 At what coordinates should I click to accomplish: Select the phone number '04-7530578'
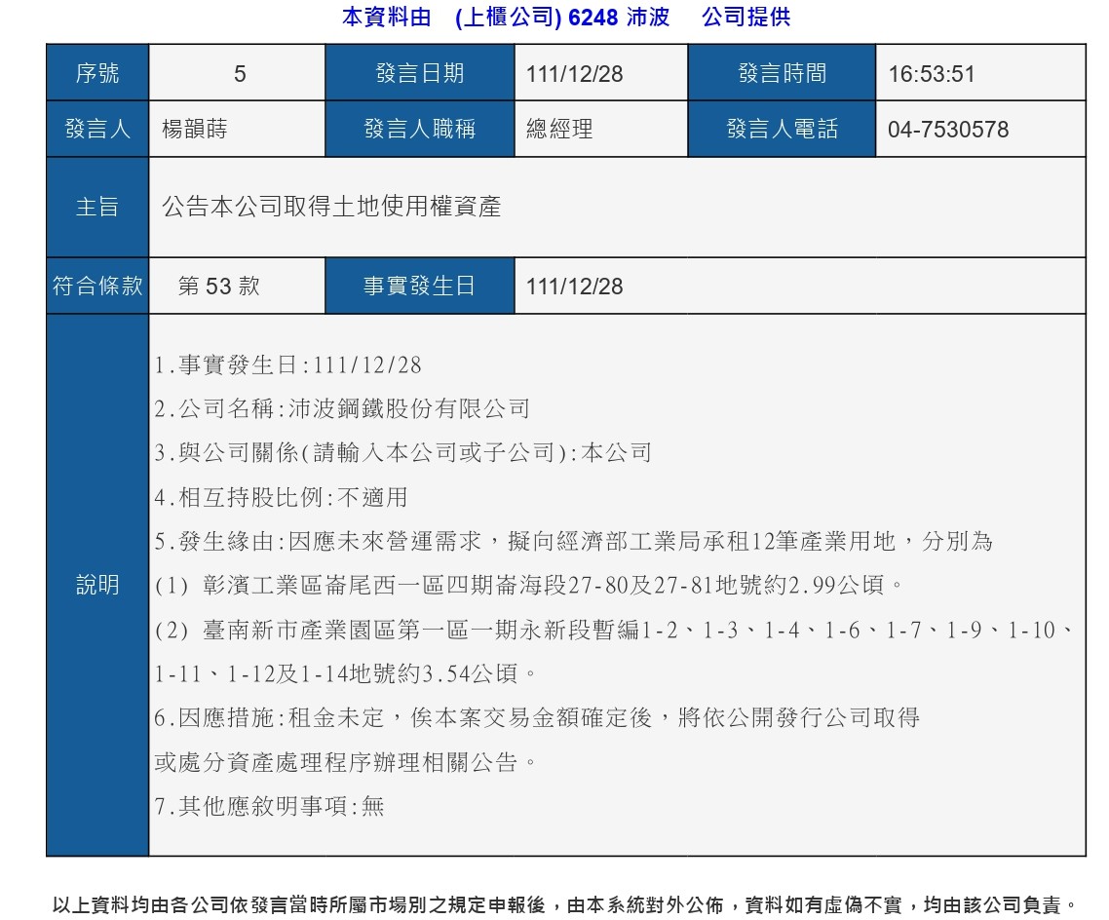(x=948, y=130)
